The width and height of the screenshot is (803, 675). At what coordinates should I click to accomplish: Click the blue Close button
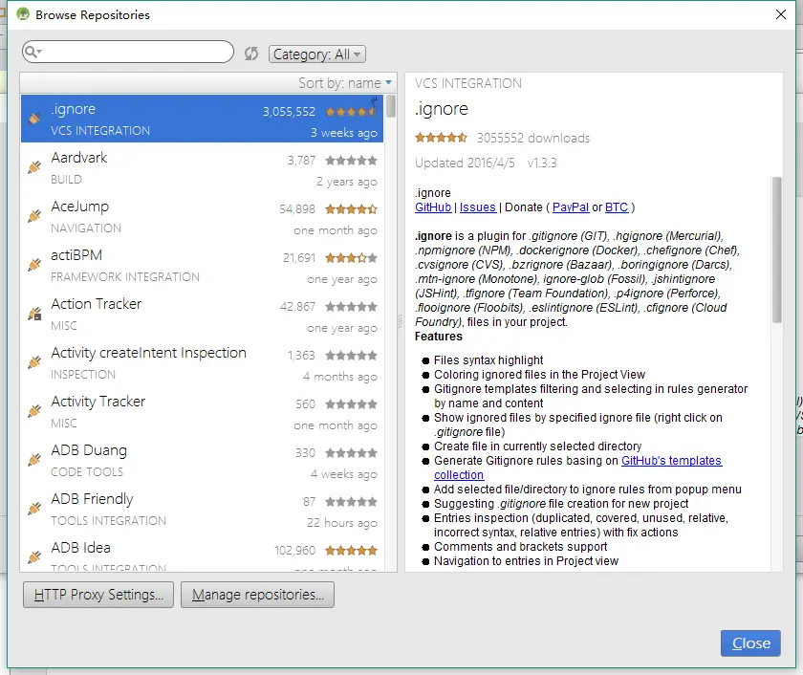coord(750,643)
